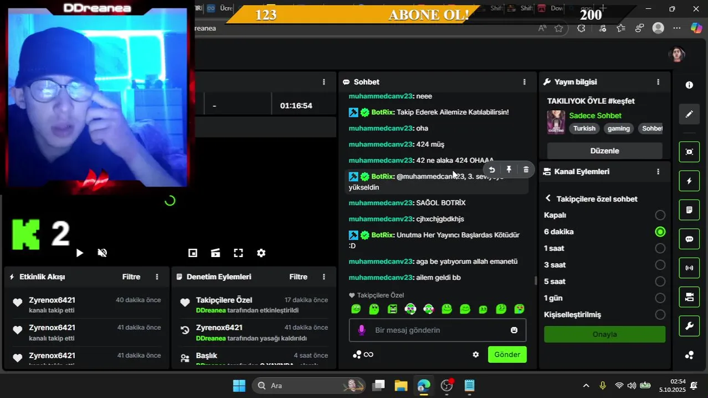This screenshot has width=708, height=398.
Task: Reply to BotRix level-up message
Action: tap(491, 170)
